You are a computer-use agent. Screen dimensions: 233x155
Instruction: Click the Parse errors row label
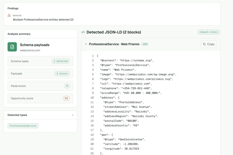[18, 86]
